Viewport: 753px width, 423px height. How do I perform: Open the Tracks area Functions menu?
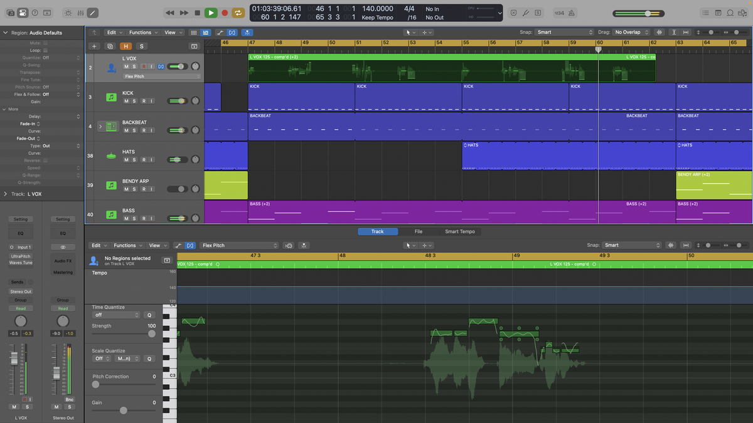click(143, 33)
